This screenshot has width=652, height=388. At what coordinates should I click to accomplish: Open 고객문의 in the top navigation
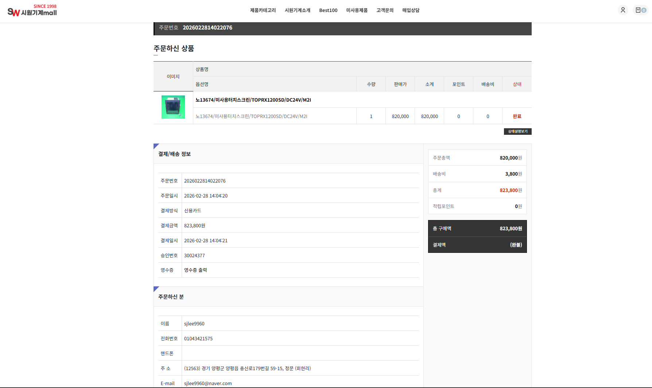pyautogui.click(x=385, y=10)
